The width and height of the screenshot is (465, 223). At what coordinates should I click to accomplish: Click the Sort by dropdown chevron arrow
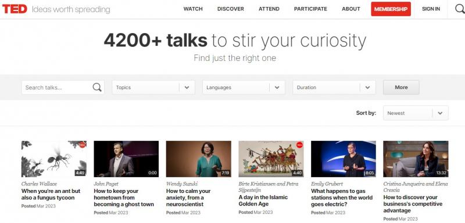[440, 113]
